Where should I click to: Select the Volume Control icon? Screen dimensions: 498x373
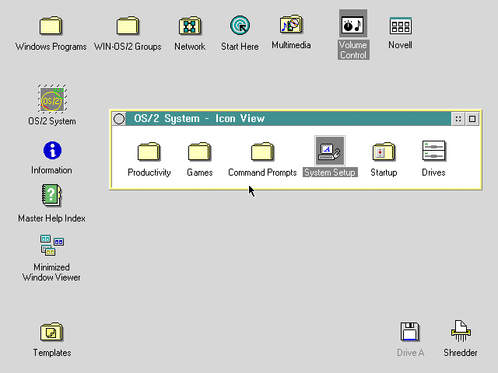click(353, 23)
